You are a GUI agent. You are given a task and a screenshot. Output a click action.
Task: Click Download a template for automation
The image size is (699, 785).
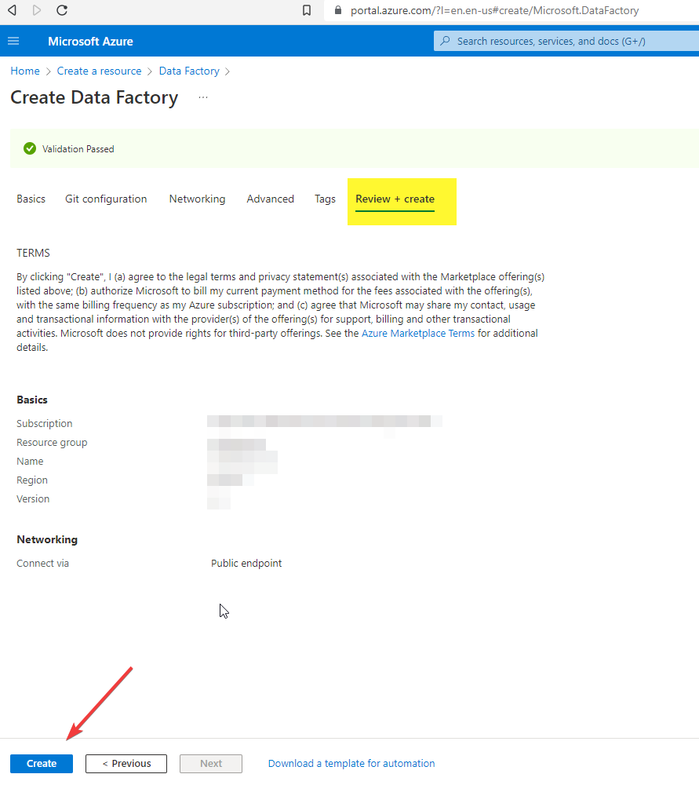[x=351, y=764]
